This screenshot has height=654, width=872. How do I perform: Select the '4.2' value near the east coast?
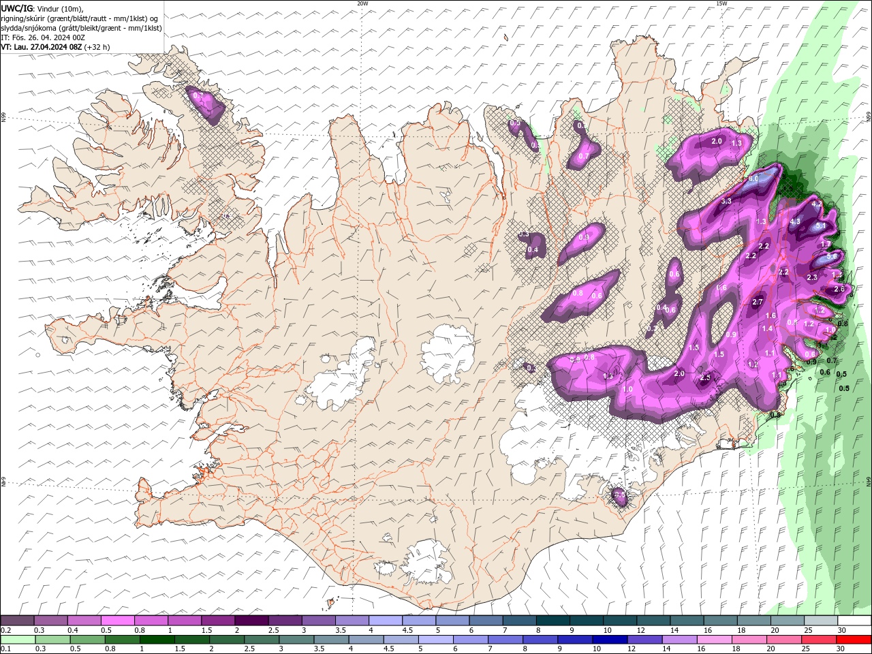pos(817,204)
